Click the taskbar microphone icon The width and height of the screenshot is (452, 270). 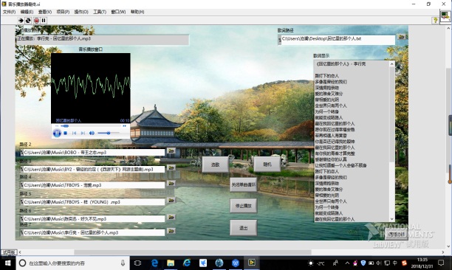123,263
